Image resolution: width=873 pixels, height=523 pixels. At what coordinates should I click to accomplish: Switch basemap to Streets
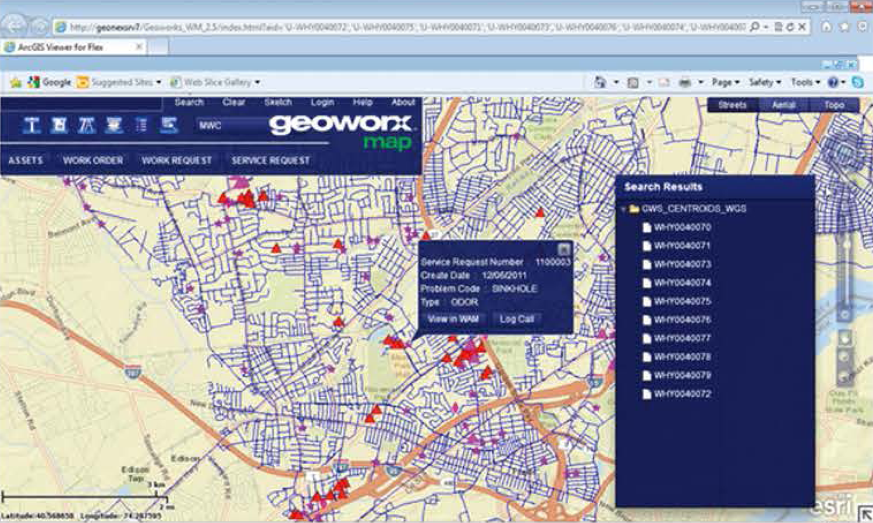732,105
